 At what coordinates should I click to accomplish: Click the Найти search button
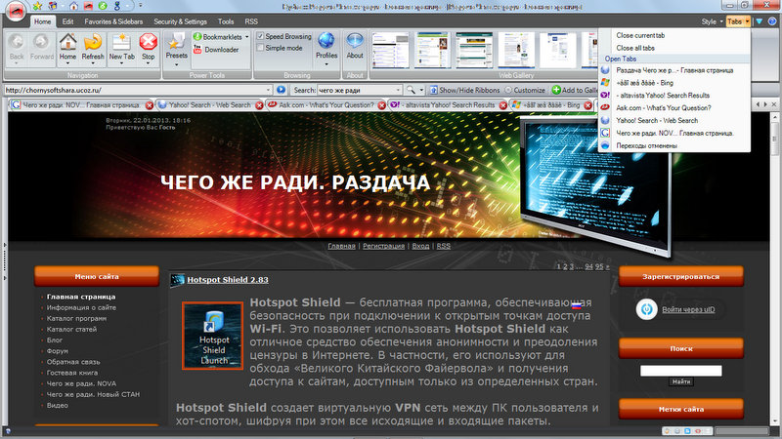tap(680, 381)
